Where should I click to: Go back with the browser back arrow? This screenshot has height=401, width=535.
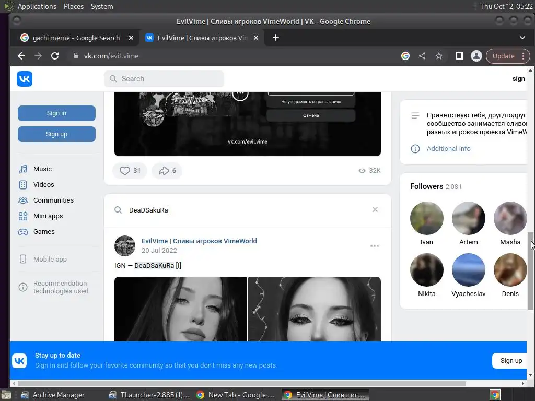pos(21,56)
